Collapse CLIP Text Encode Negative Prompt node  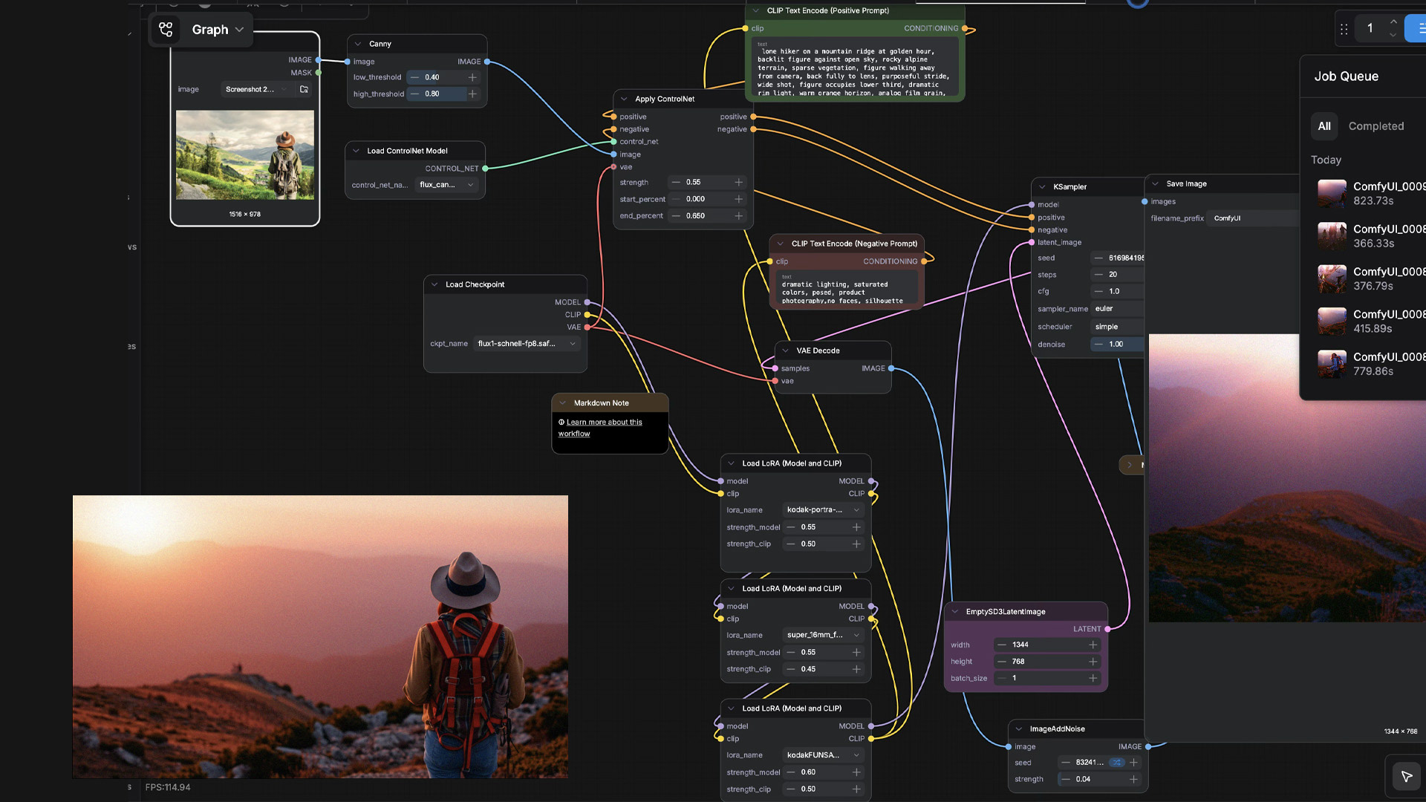[780, 244]
